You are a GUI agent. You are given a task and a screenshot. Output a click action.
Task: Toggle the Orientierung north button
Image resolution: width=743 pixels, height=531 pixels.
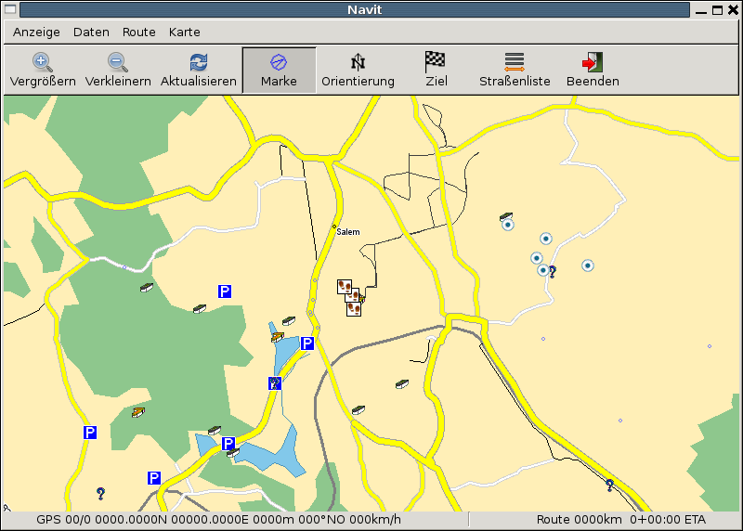[358, 71]
